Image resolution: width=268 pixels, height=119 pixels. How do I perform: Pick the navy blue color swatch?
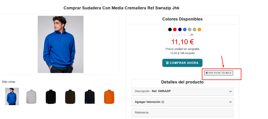coord(180,29)
